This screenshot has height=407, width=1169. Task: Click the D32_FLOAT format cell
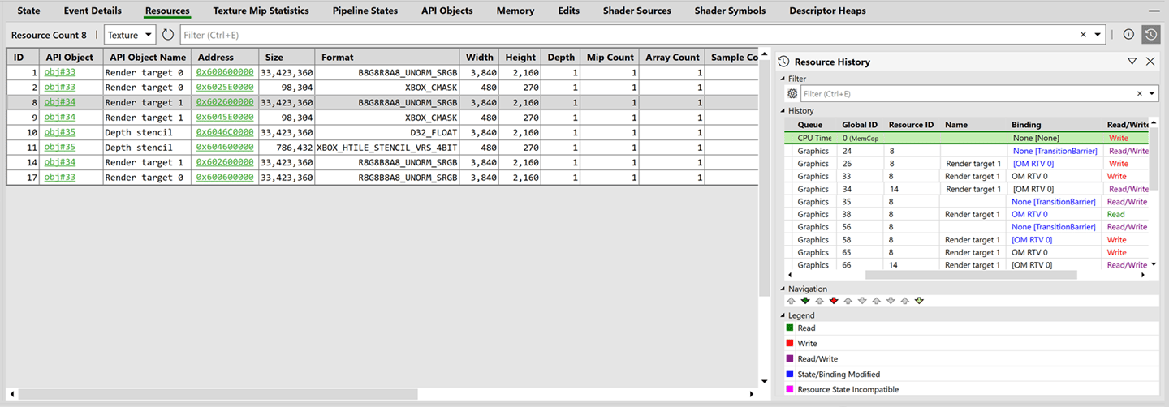pyautogui.click(x=387, y=132)
